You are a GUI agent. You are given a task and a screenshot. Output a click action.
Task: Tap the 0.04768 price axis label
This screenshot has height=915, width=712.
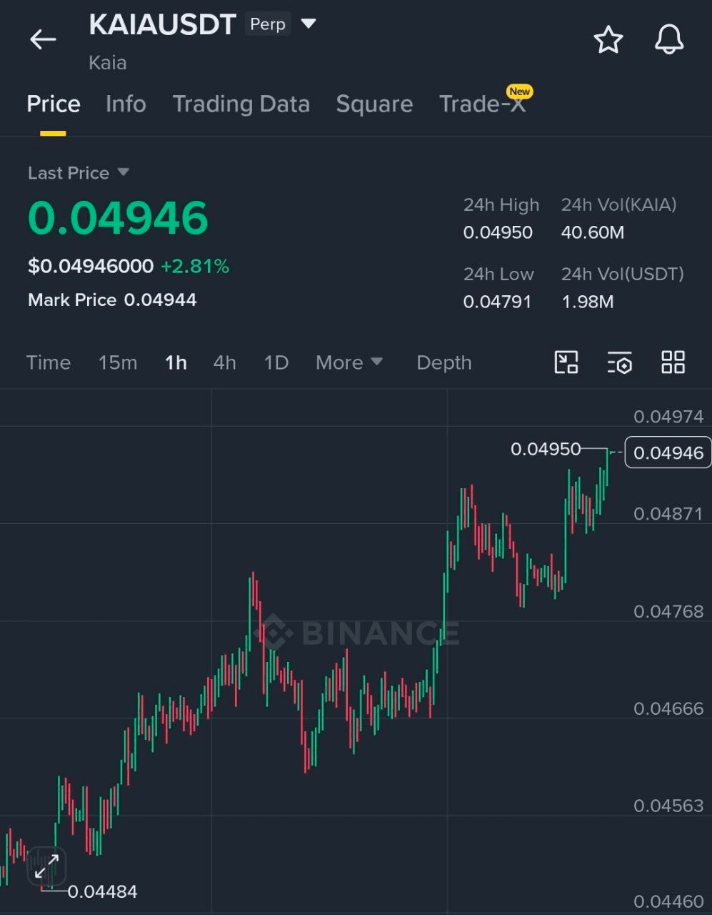[x=668, y=611]
